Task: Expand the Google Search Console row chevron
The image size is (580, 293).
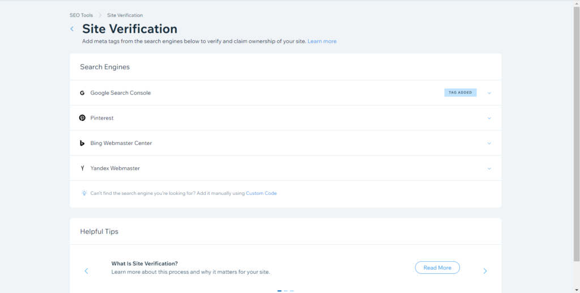Action: coord(489,93)
